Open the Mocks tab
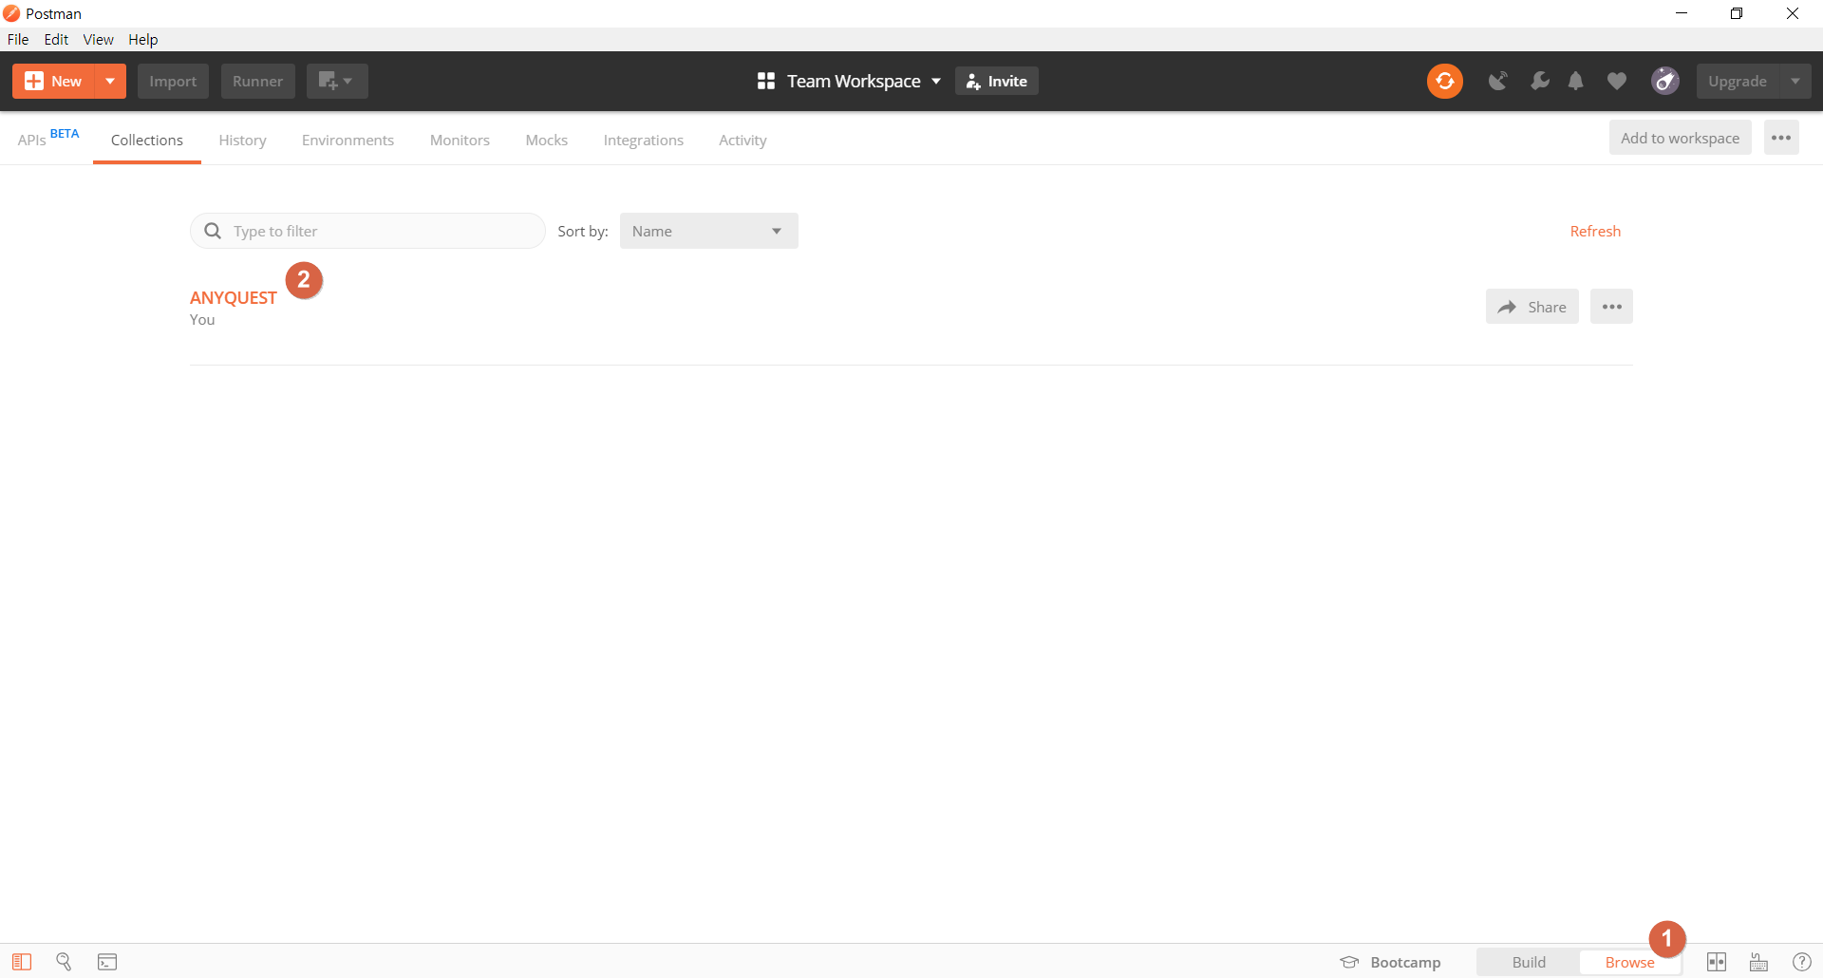1823x978 pixels. [547, 140]
